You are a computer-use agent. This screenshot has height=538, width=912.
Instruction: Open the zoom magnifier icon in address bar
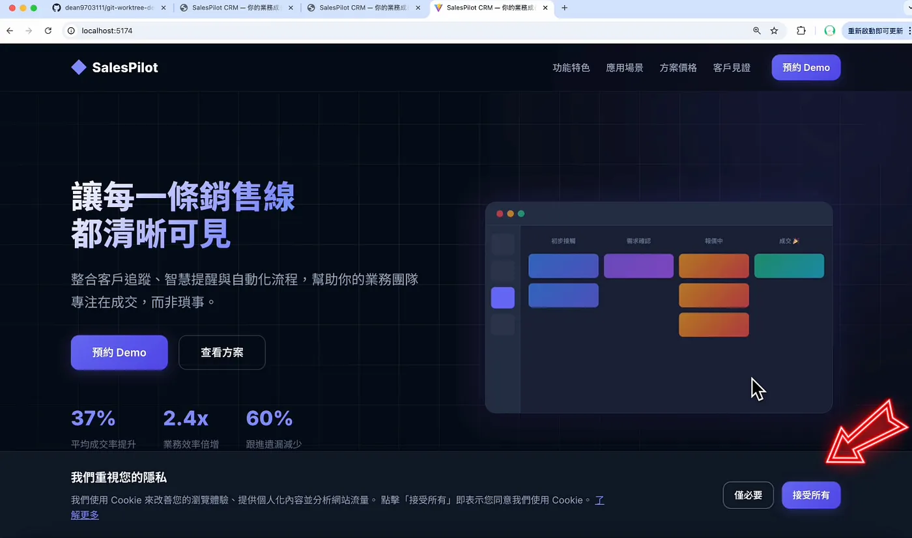point(757,31)
